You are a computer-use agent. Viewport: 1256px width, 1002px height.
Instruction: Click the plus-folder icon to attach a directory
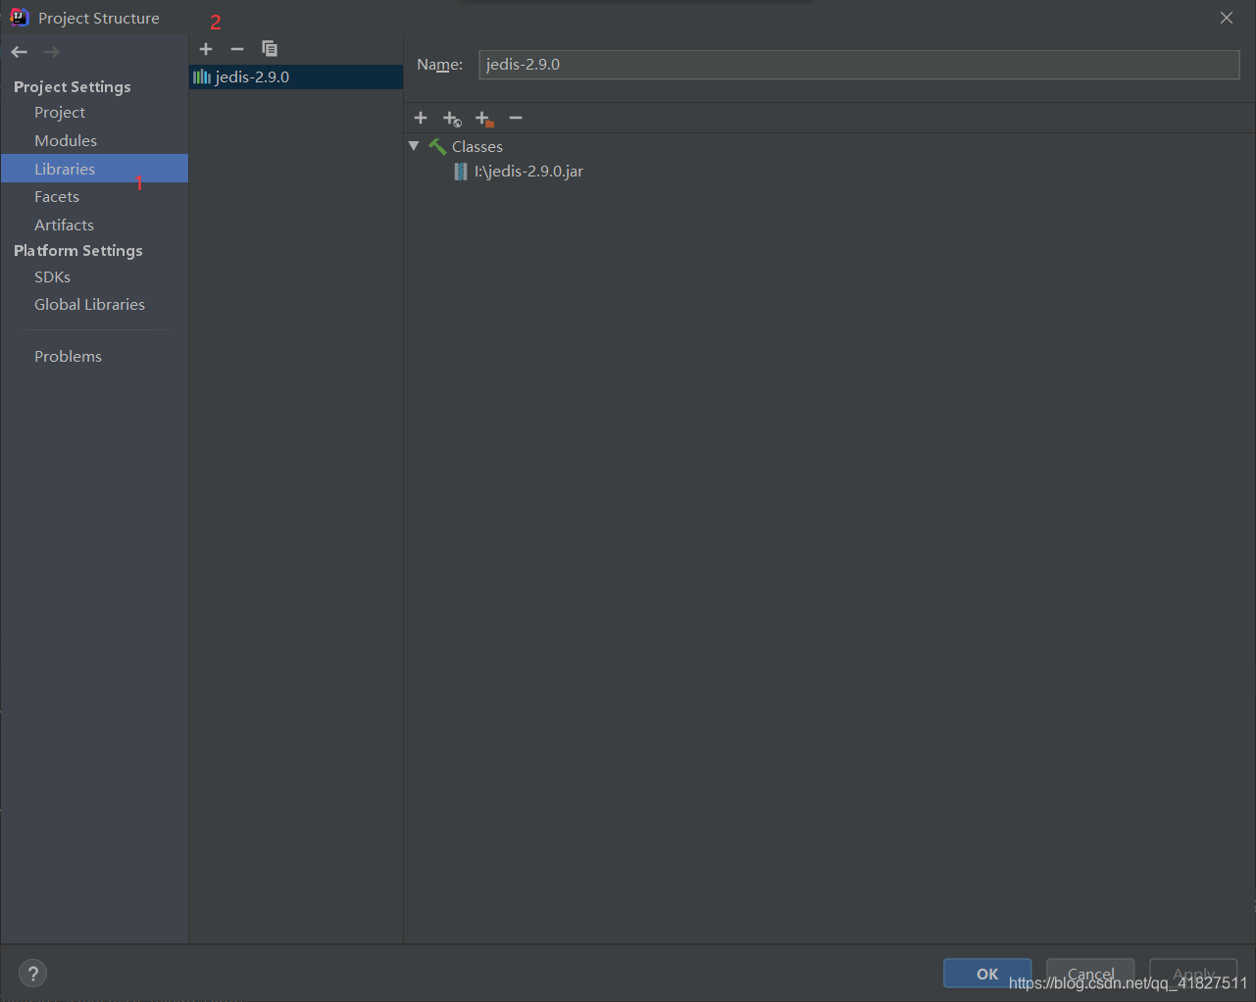[x=483, y=118]
